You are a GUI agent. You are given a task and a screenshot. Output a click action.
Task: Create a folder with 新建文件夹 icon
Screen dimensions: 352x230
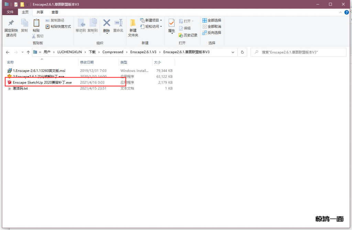(133, 24)
